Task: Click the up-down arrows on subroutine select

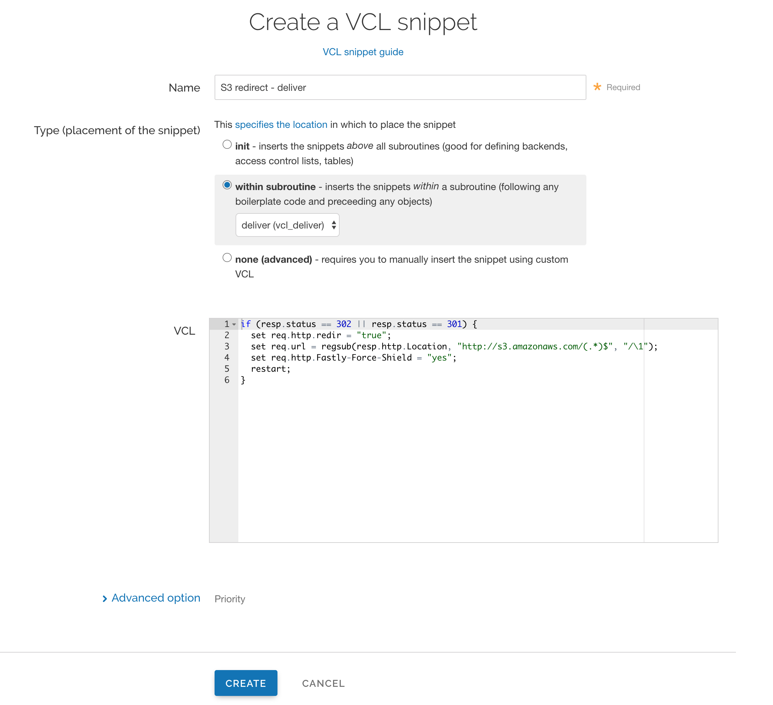Action: click(x=334, y=225)
